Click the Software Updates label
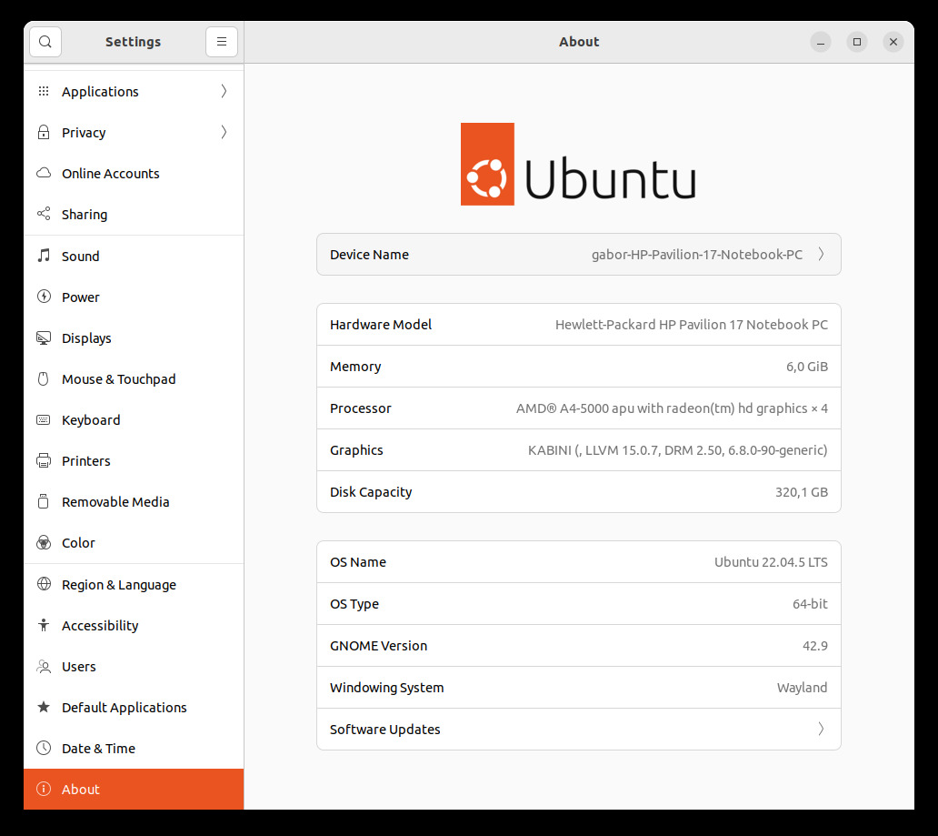This screenshot has width=938, height=836. pos(384,730)
